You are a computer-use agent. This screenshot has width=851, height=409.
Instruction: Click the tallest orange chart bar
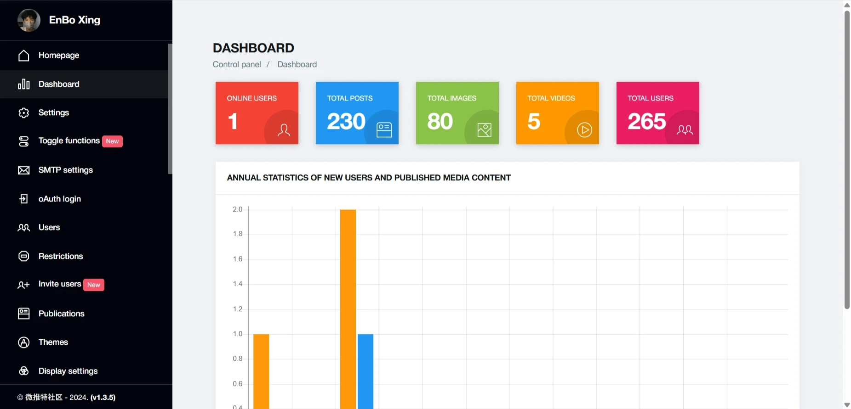coord(348,308)
